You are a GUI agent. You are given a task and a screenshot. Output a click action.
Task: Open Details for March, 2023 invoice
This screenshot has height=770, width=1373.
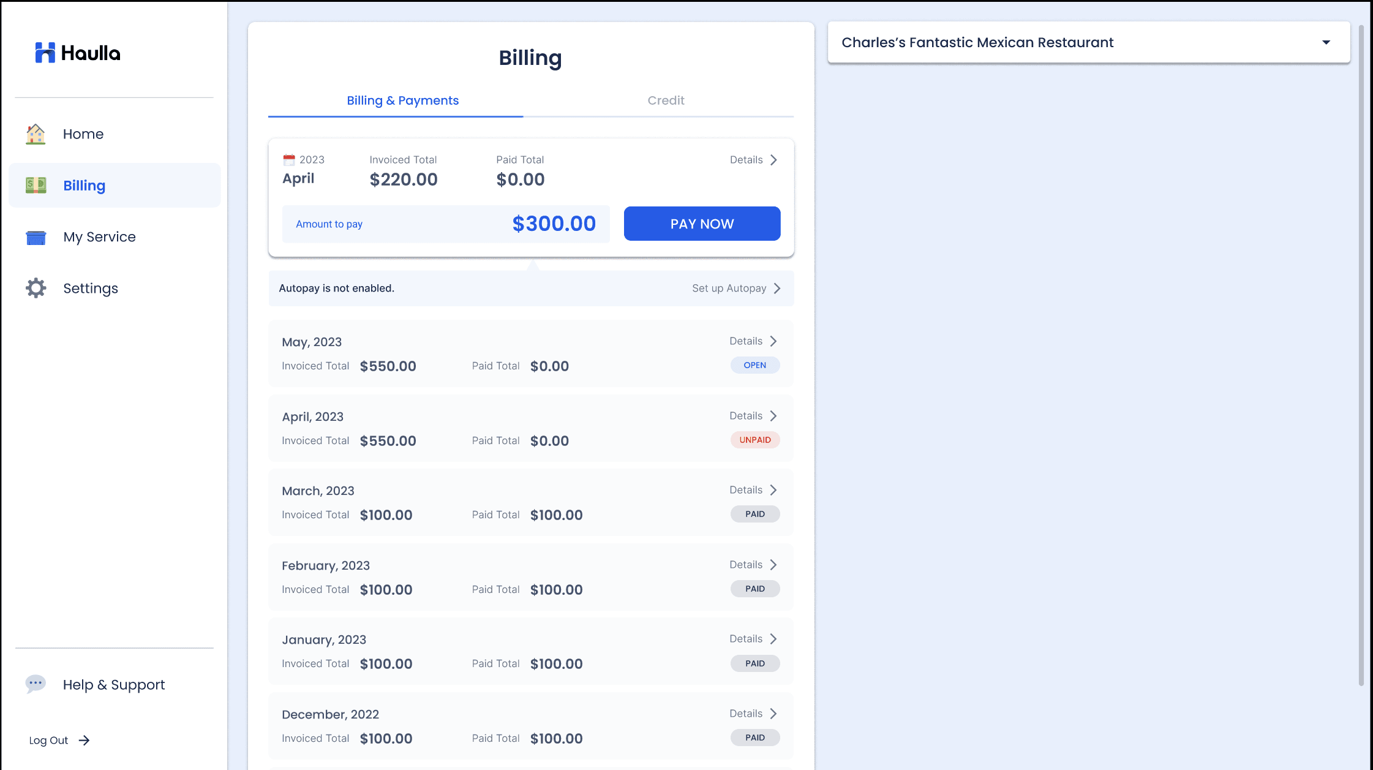[753, 490]
